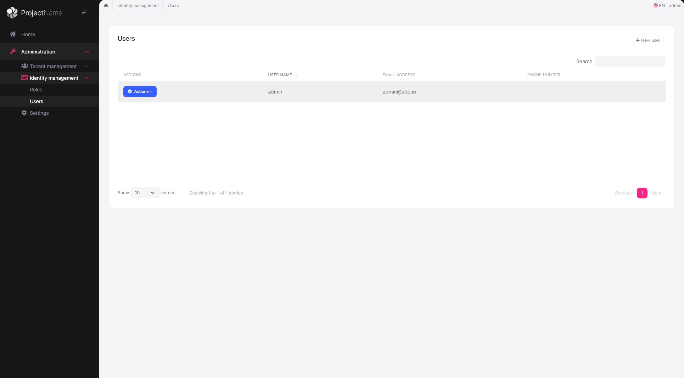Screen dimensions: 684x378
Task: Collapse the Administration section chevron
Action: pyautogui.click(x=86, y=52)
